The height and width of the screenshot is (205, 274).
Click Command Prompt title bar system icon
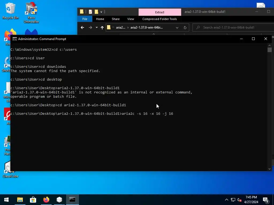pyautogui.click(x=15, y=39)
